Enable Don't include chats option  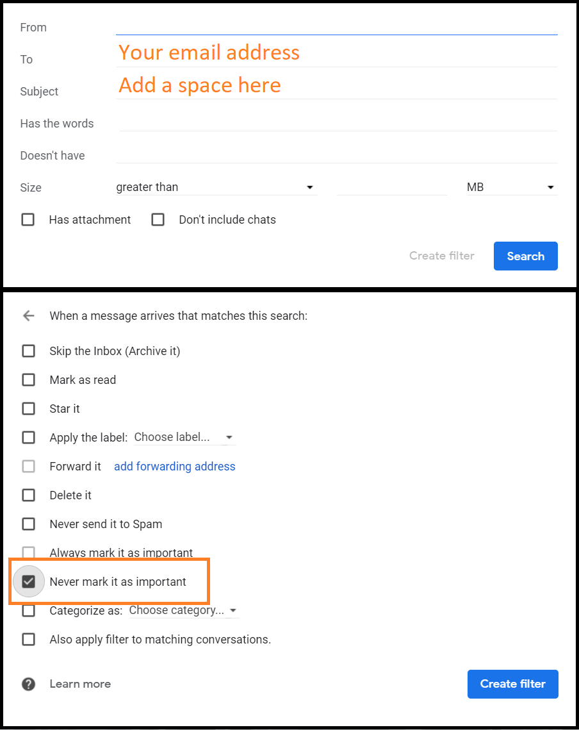pyautogui.click(x=158, y=220)
